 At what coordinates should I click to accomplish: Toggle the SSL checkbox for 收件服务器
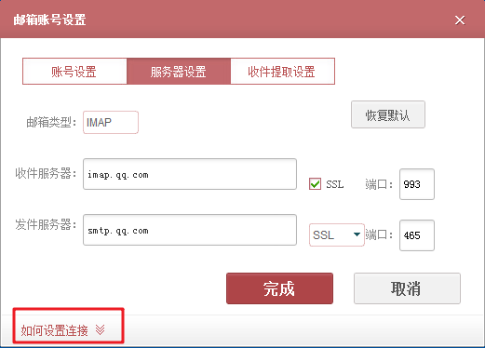[x=315, y=184]
